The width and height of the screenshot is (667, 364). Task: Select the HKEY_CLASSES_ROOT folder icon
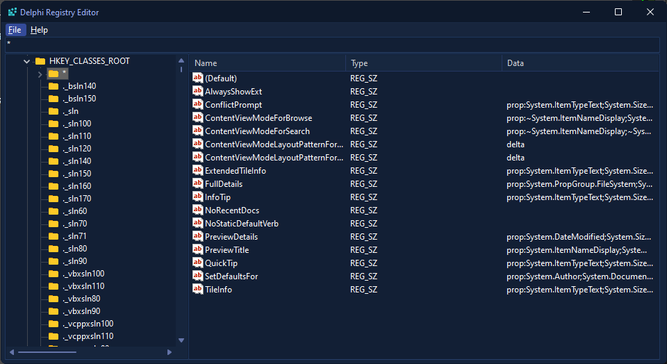40,61
